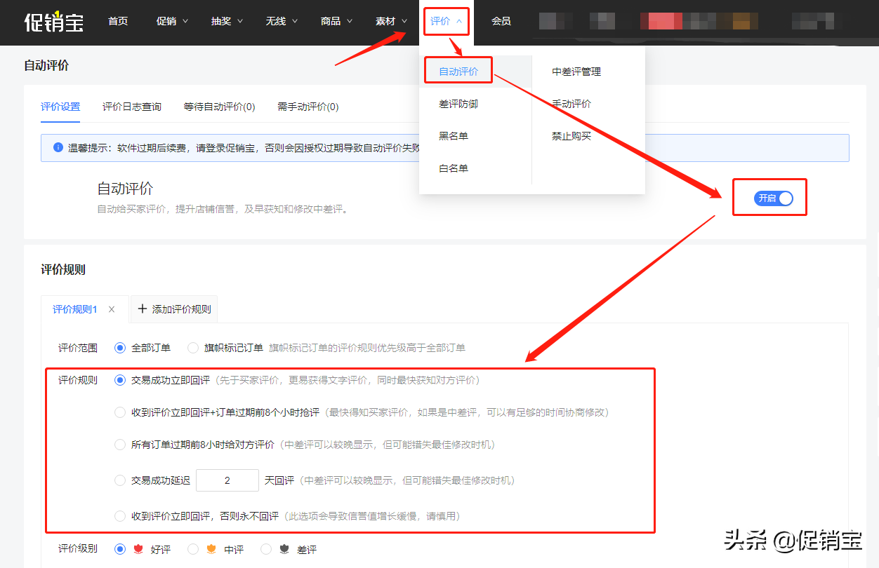
Task: Choose 旗帜标记订单 evaluation scope
Action: [193, 347]
